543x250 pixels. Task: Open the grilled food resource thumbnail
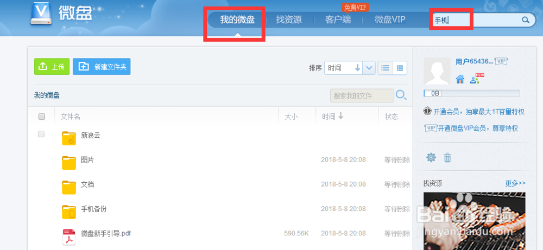[x=474, y=221]
